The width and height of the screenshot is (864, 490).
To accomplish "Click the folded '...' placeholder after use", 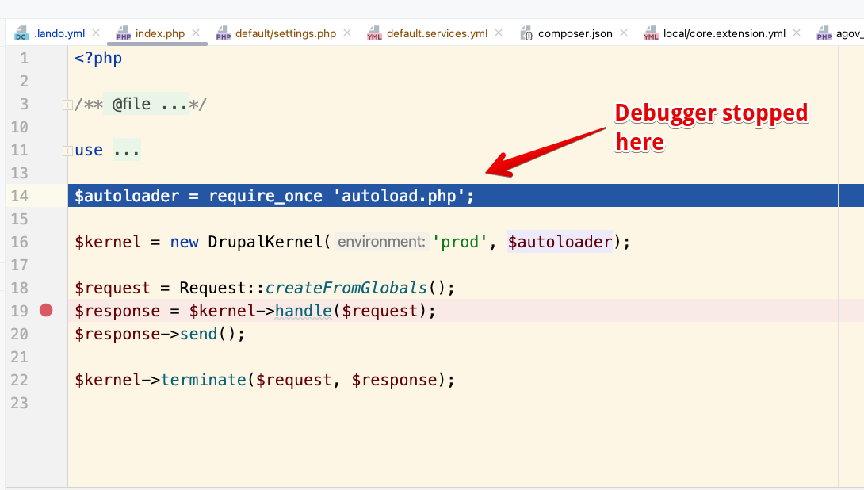I will point(127,150).
